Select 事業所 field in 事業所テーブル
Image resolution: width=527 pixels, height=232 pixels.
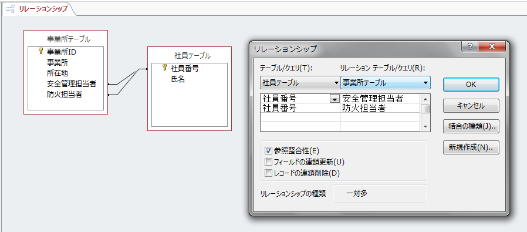coord(58,62)
